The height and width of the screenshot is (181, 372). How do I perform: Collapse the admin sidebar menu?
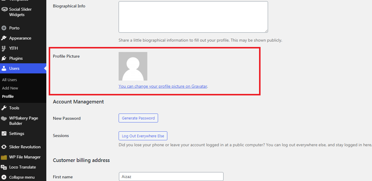click(x=23, y=177)
